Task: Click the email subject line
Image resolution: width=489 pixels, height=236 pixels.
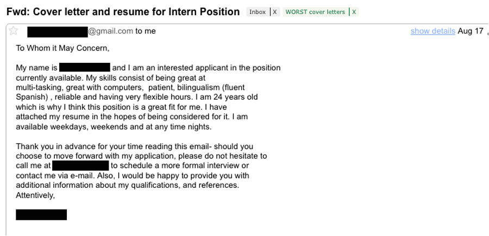Action: click(x=123, y=11)
